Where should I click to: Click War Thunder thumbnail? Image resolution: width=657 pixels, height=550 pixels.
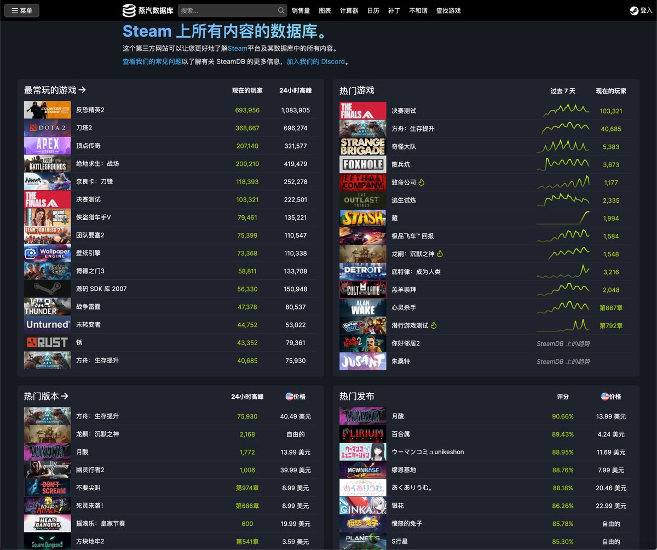click(48, 307)
